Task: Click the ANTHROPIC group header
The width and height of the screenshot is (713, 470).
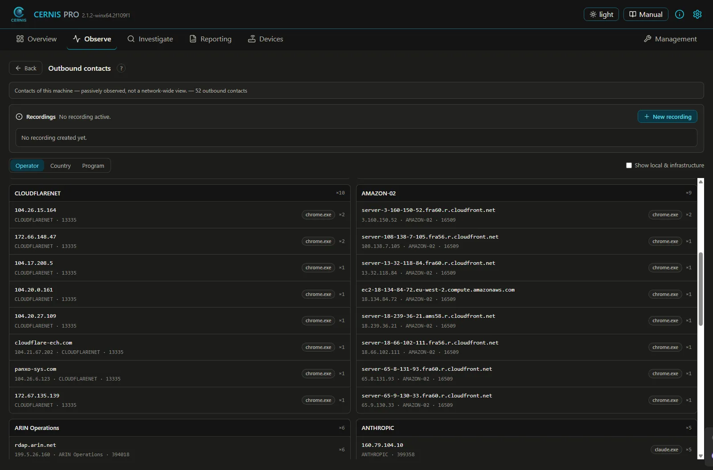Action: 527,428
